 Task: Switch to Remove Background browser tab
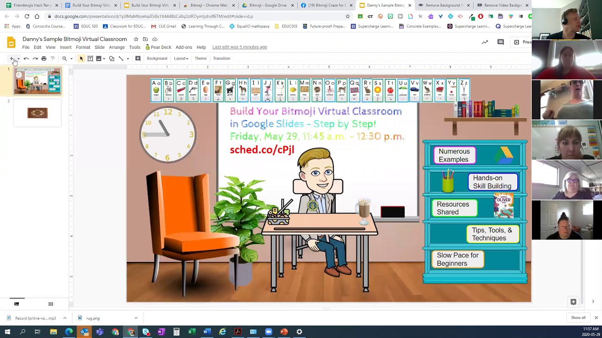(x=444, y=5)
